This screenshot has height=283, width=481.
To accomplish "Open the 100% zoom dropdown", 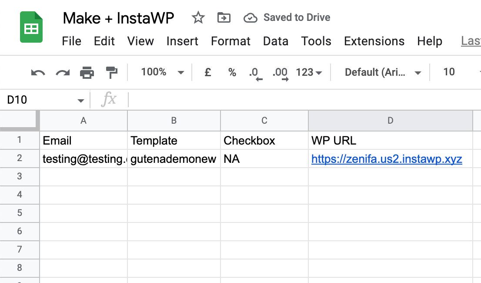I will 162,72.
